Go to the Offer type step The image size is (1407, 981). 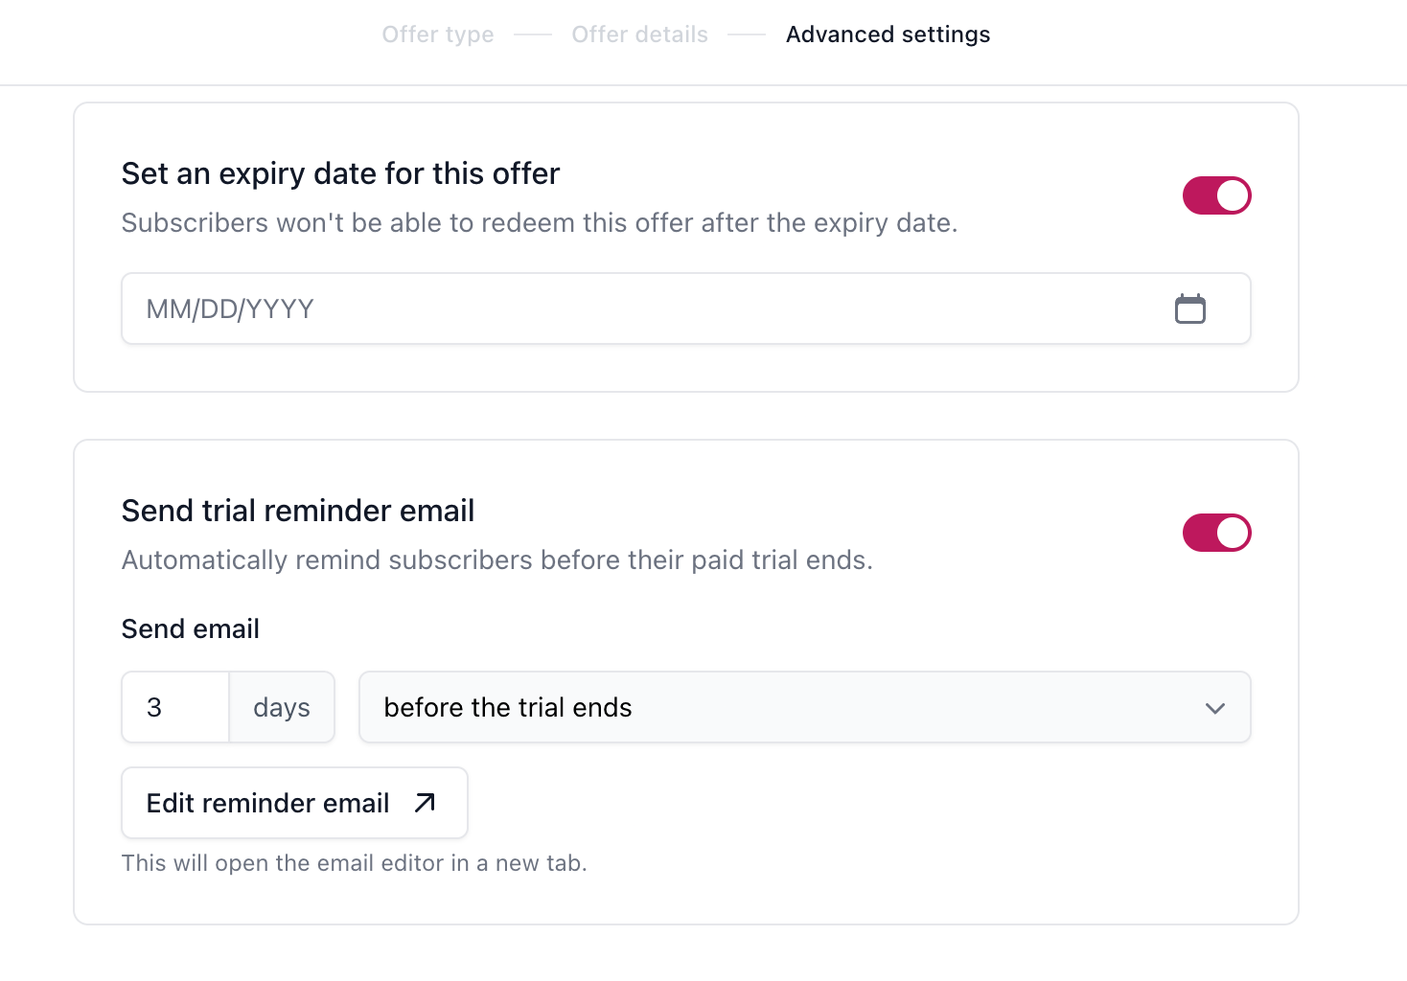(438, 34)
